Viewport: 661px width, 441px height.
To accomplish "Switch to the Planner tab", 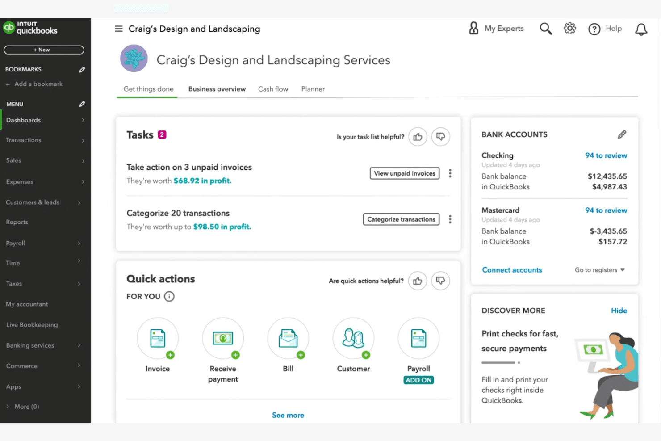I will coord(313,89).
